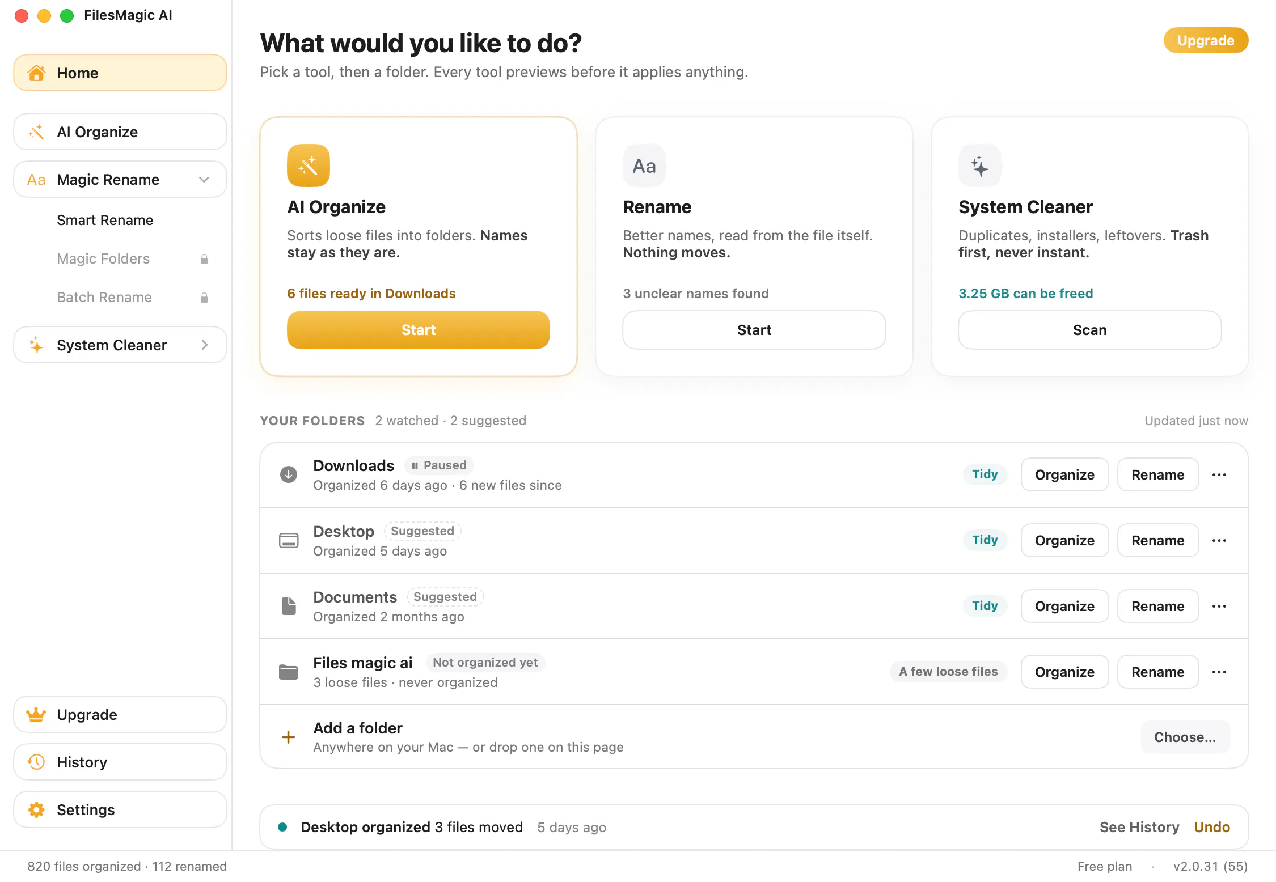The width and height of the screenshot is (1276, 882).
Task: Click the System Cleaner sparkle card icon
Action: click(979, 166)
